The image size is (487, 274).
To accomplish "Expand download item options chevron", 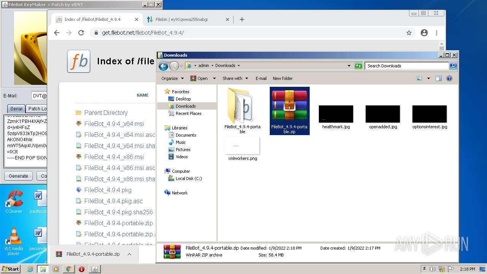I will (129, 254).
